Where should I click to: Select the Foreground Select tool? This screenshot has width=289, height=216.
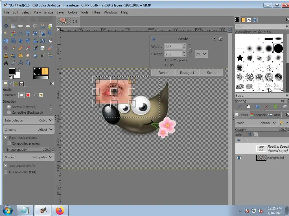pyautogui.click(x=50, y=26)
